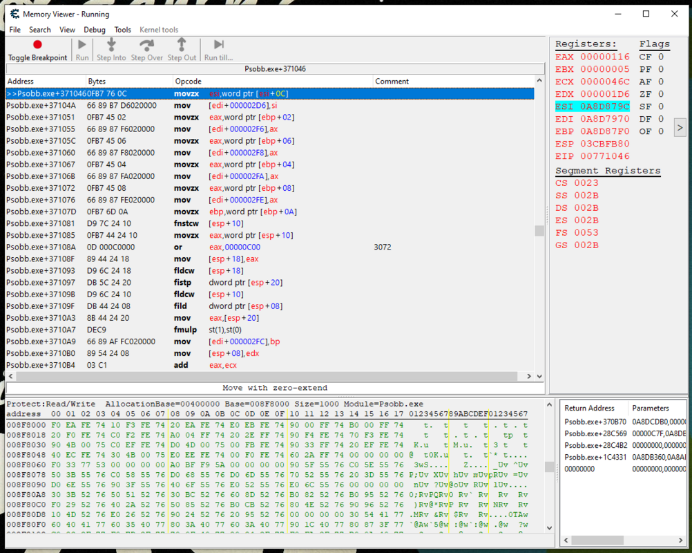Viewport: 692px width, 553px height.
Task: Click the disassembler vertical scrollbar thumb
Action: pos(539,231)
